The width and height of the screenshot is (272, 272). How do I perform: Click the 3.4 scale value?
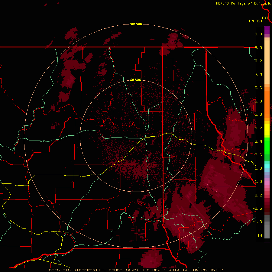tap(258, 141)
